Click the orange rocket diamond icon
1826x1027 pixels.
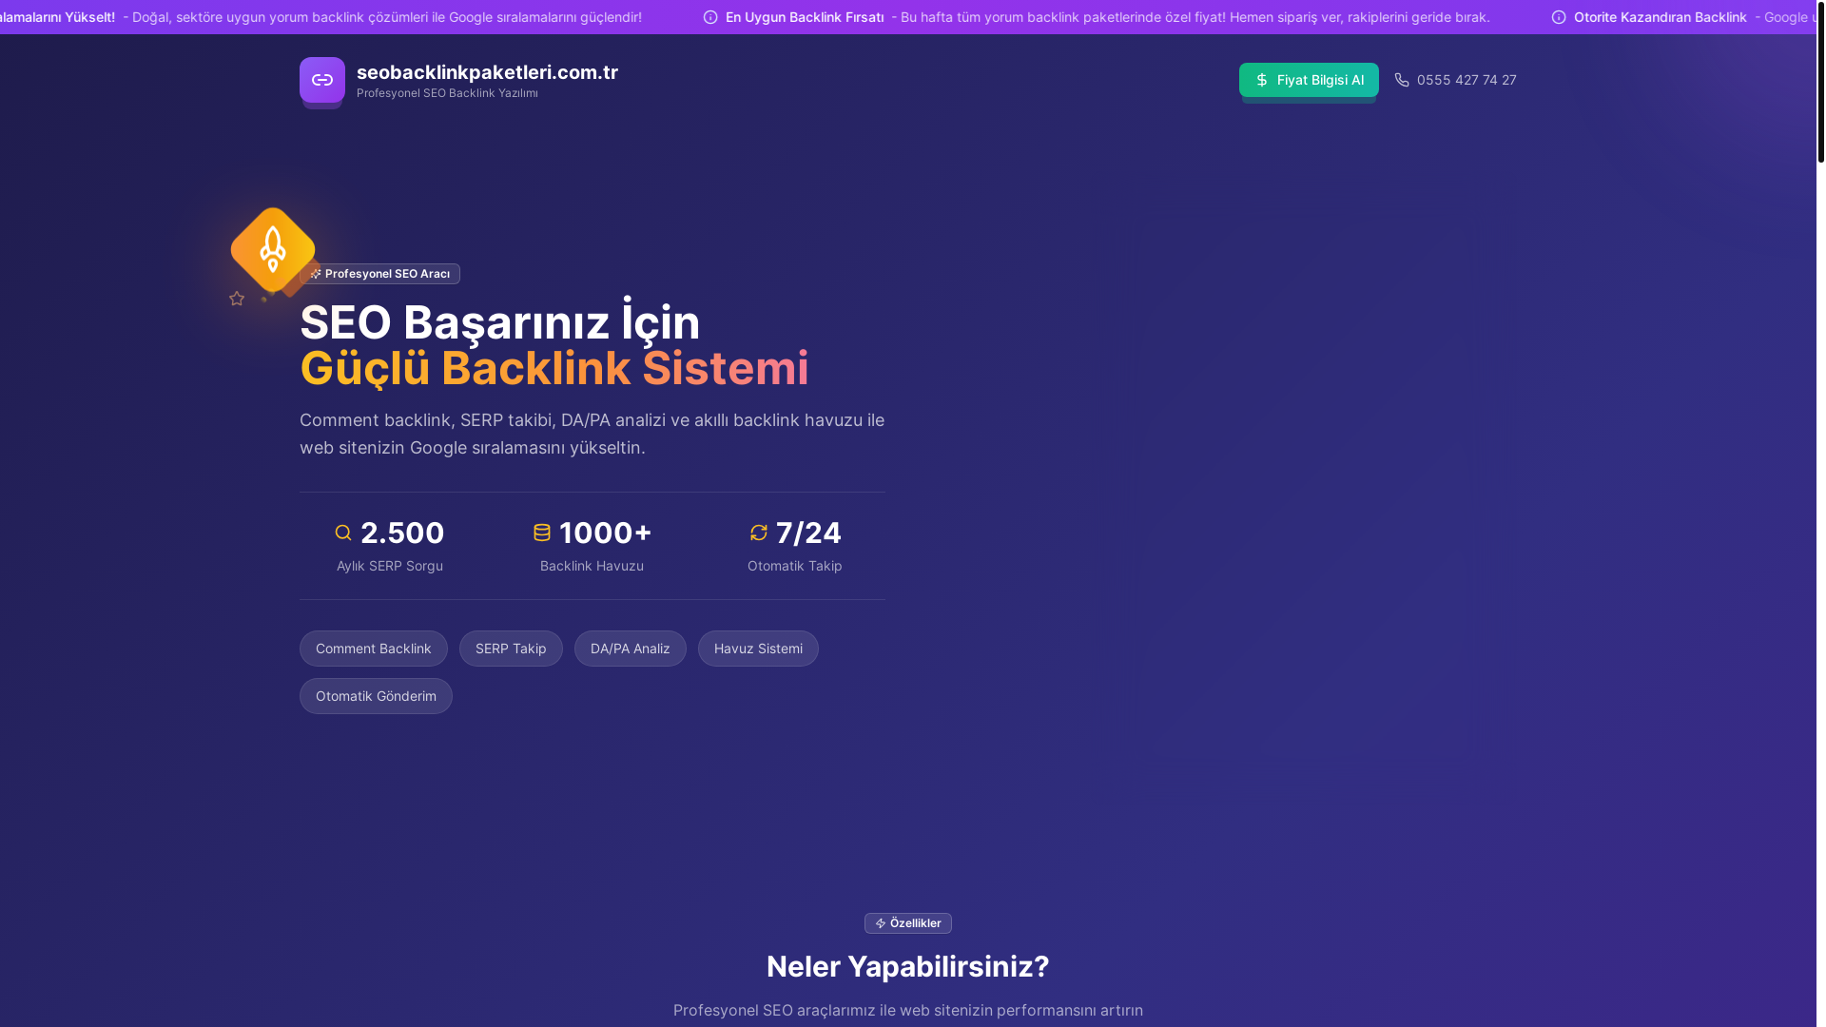tap(273, 249)
